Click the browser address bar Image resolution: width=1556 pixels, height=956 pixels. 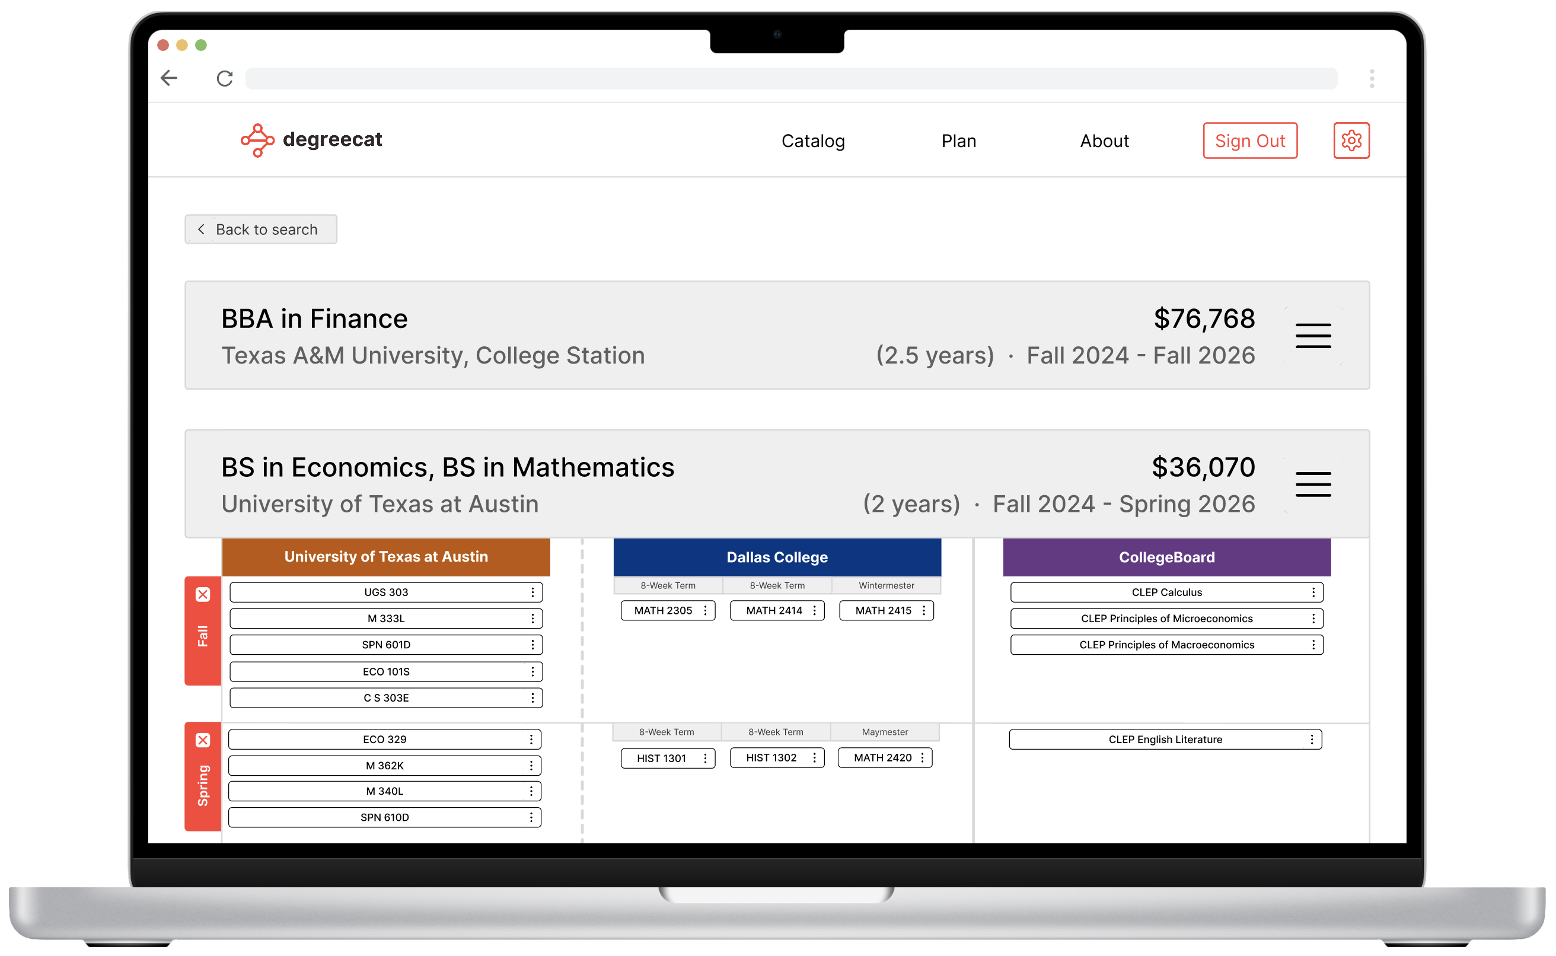(x=791, y=78)
